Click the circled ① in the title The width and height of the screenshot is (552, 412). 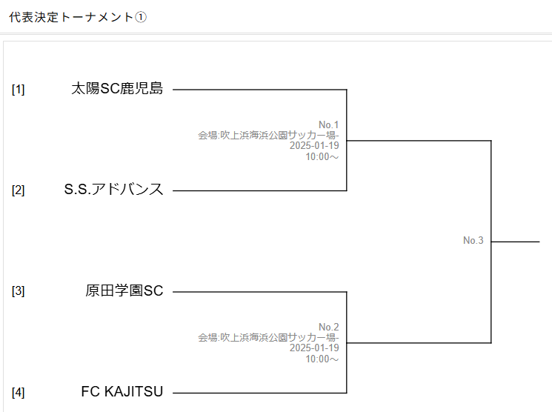[141, 17]
